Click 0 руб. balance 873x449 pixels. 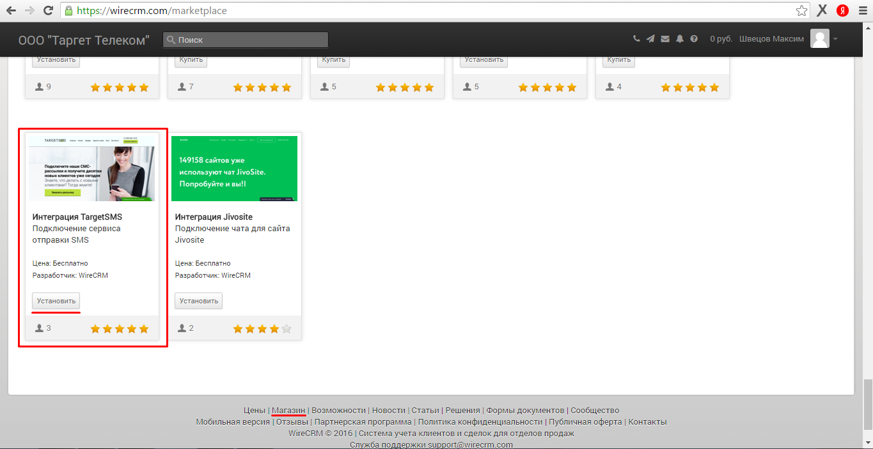pyautogui.click(x=721, y=39)
